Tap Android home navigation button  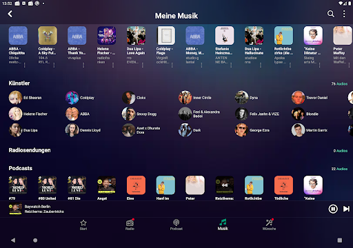(35, 240)
